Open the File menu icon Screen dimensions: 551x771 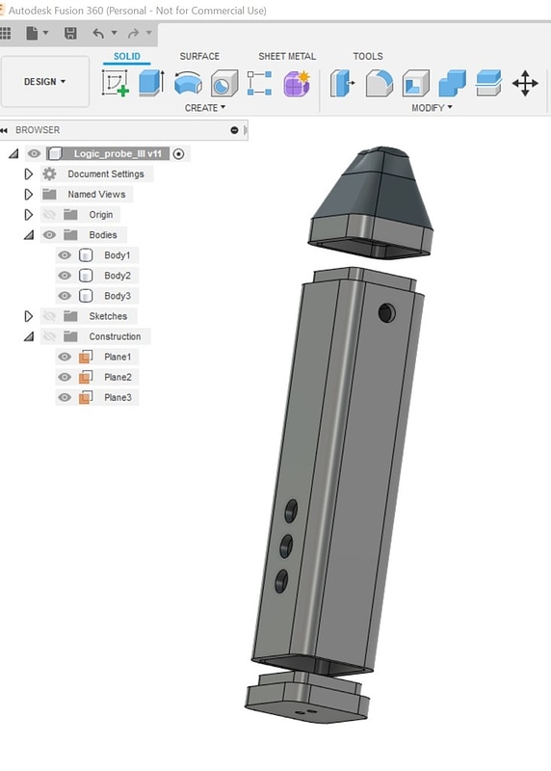(32, 33)
